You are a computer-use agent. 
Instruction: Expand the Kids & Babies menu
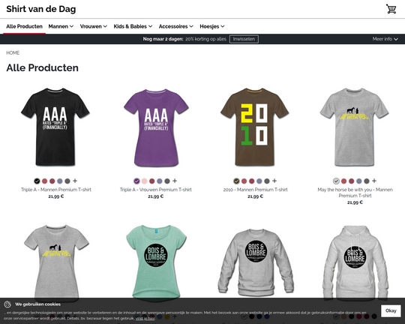tap(133, 26)
